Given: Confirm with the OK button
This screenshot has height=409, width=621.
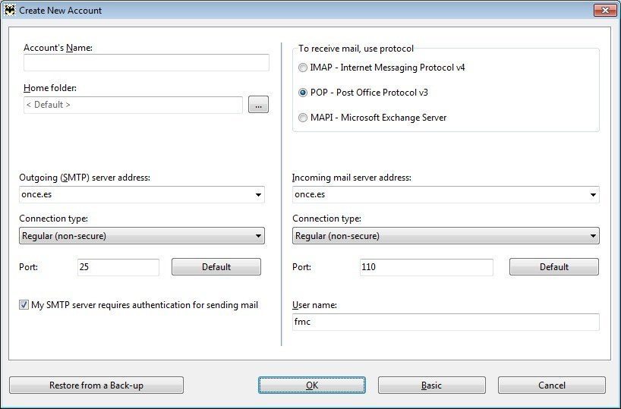Looking at the screenshot, I should click(x=312, y=385).
